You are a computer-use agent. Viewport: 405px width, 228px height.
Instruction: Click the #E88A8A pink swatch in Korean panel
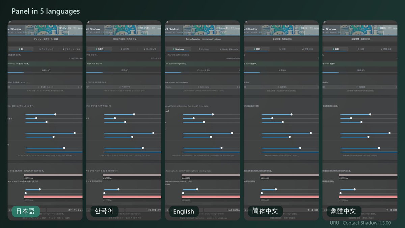pyautogui.click(x=132, y=197)
